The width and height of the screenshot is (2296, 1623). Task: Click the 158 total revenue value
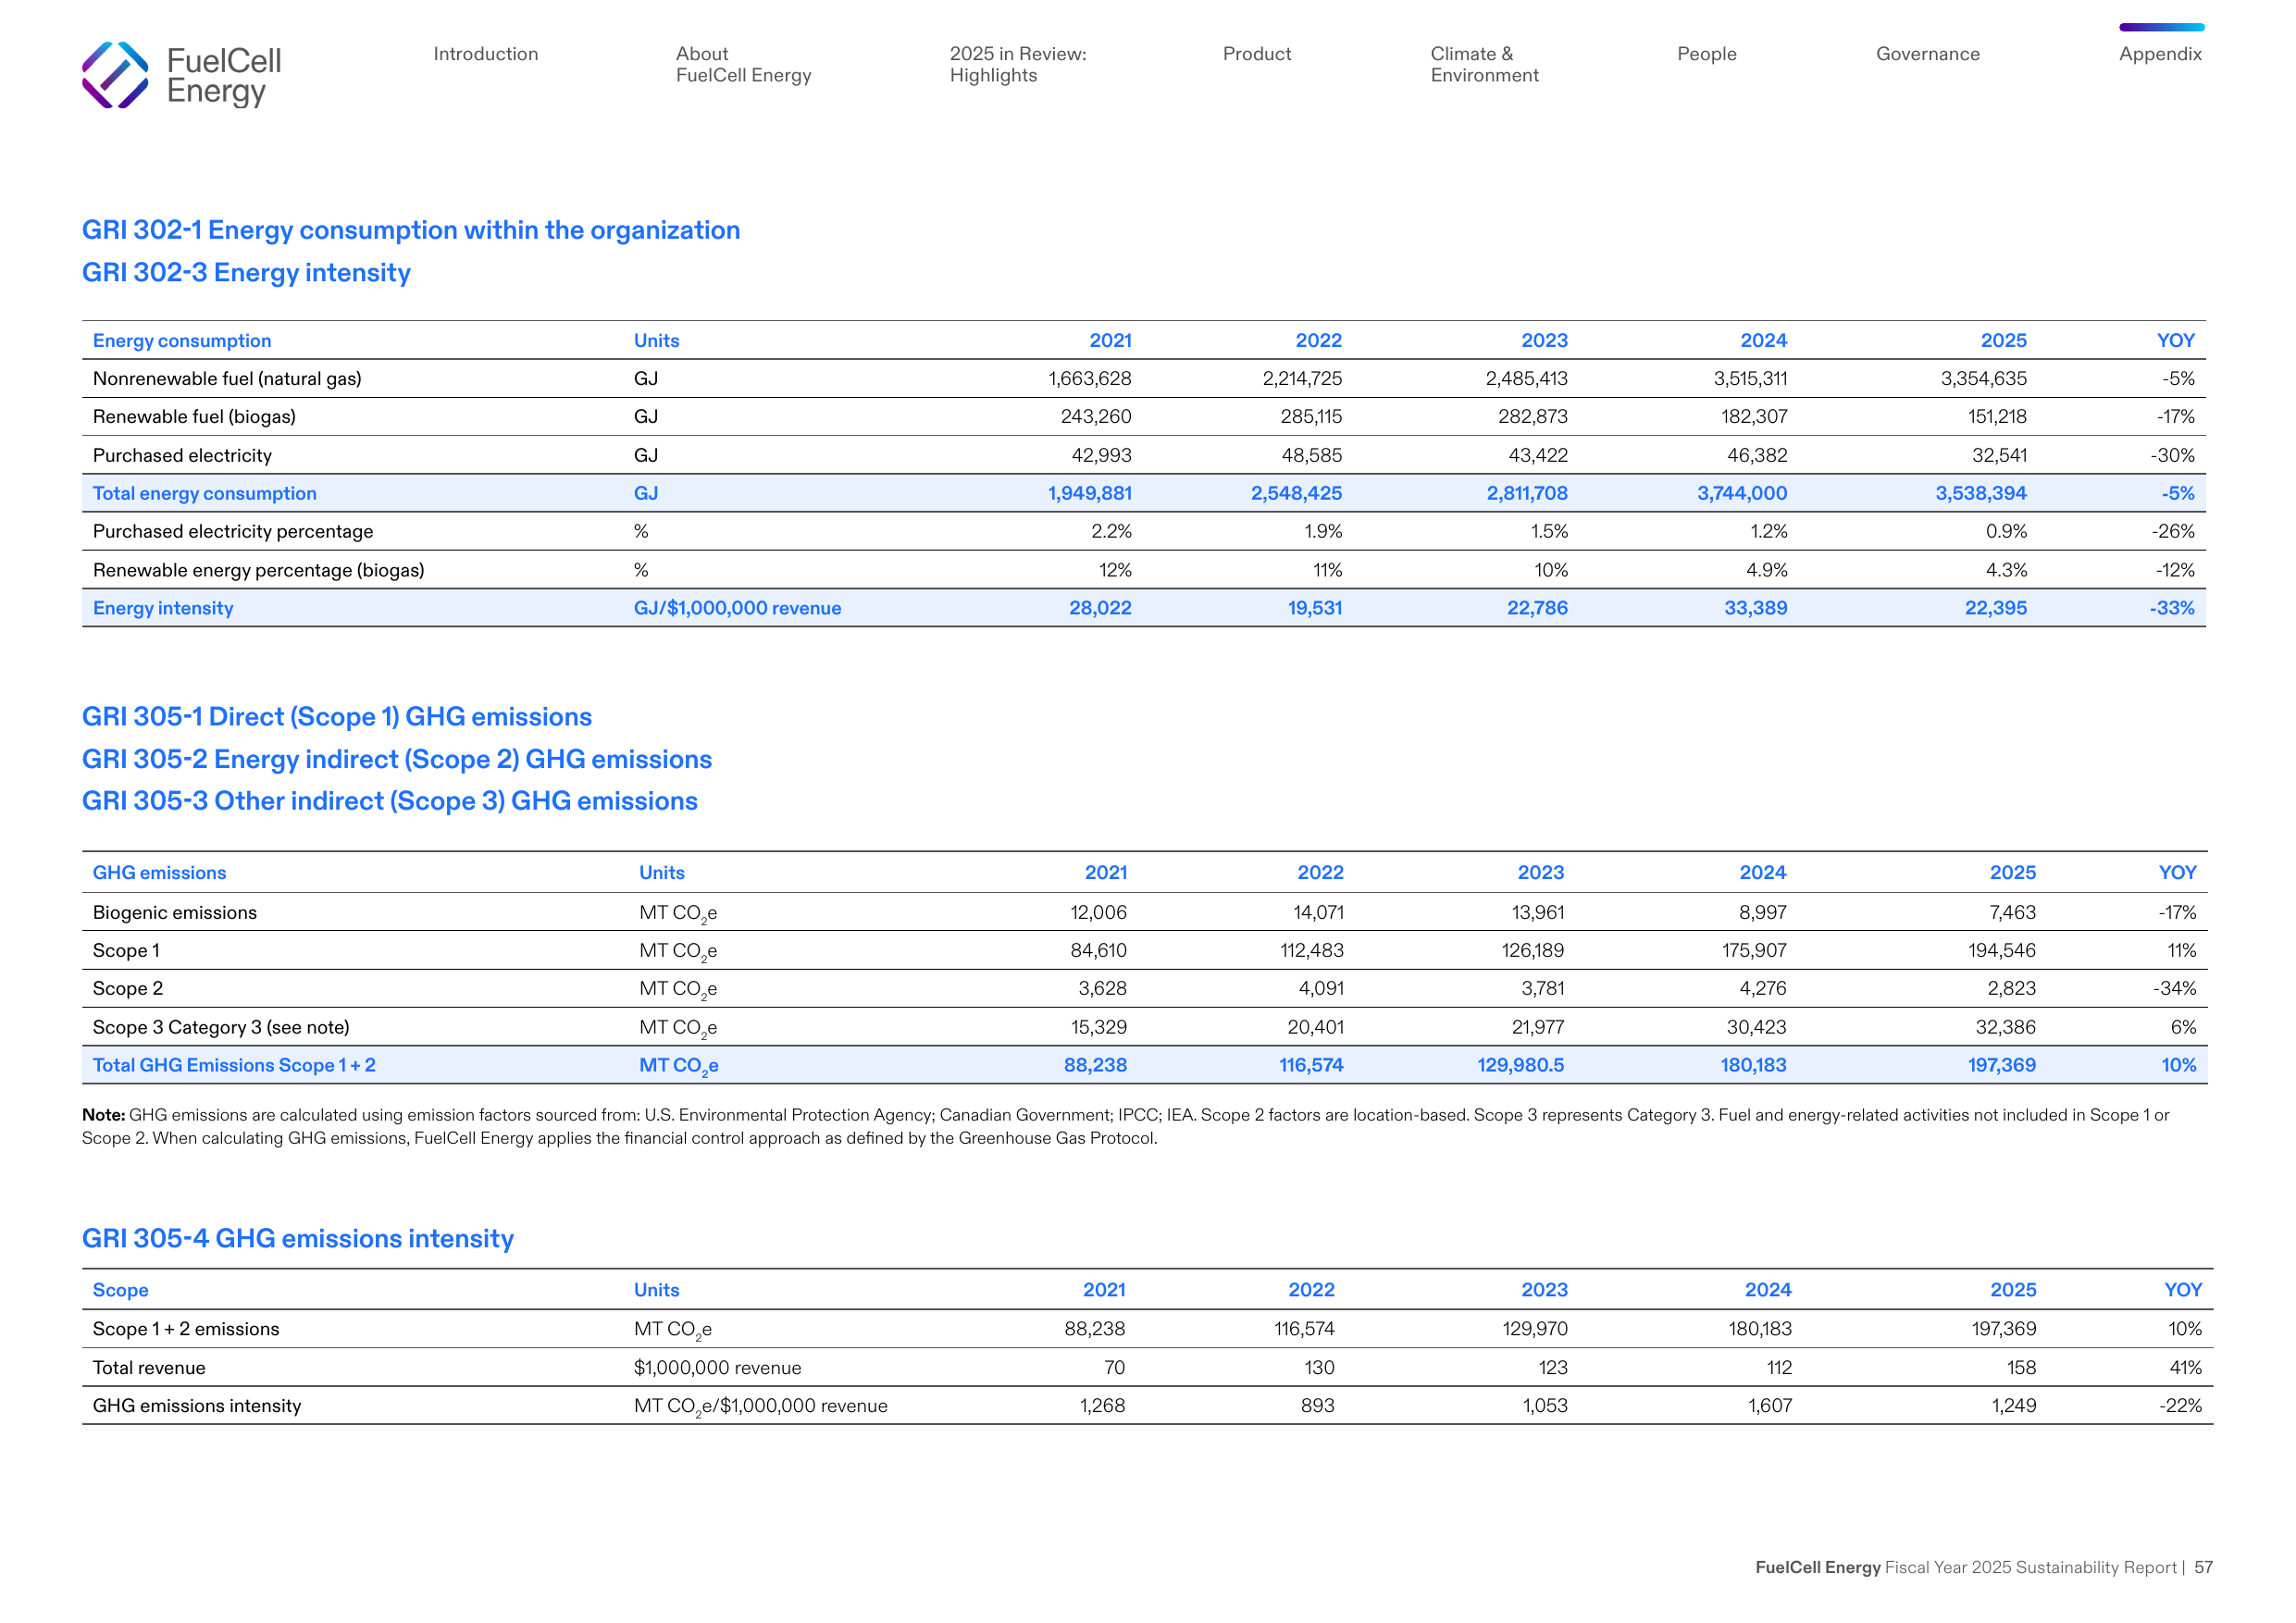click(2021, 1368)
